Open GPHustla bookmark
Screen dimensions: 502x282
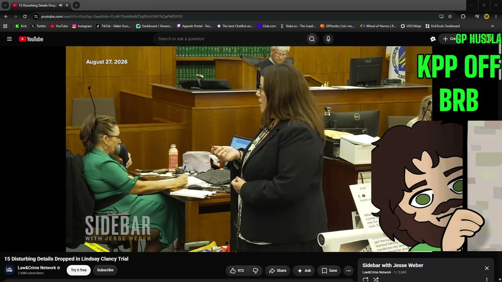point(337,26)
